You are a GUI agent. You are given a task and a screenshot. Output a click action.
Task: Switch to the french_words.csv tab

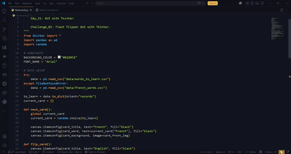(47, 10)
